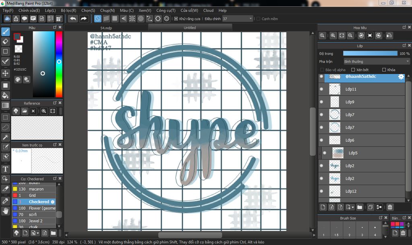Switch to the Untitled tab

(x=190, y=28)
